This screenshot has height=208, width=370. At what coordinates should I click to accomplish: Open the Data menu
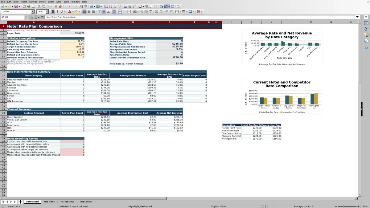[59, 2]
